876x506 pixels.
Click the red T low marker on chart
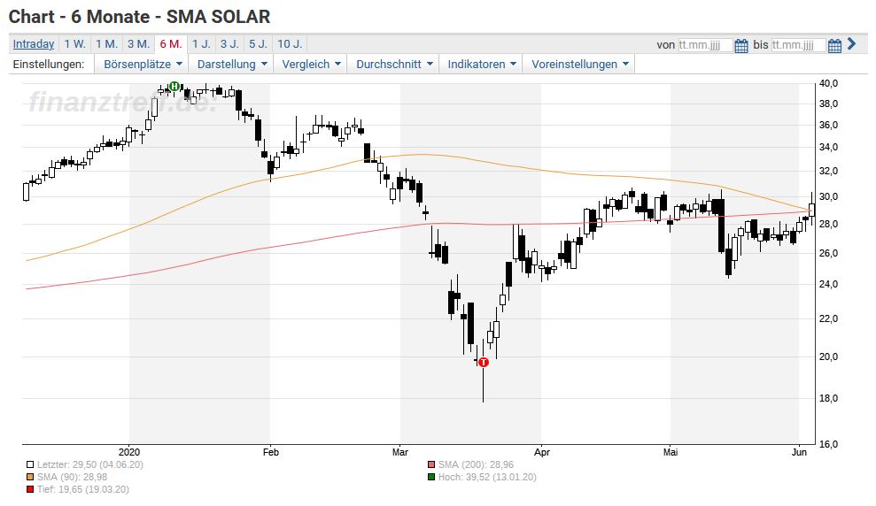coord(484,362)
